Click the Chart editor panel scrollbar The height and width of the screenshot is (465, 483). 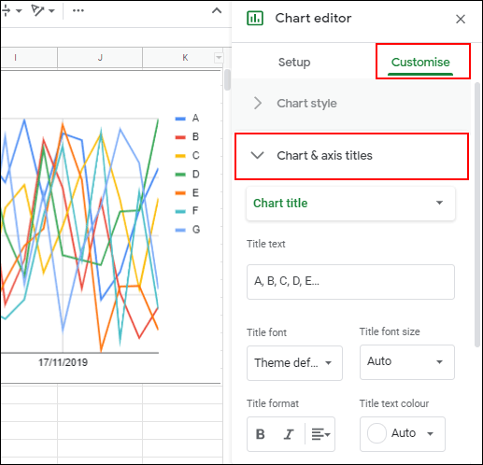[477, 215]
